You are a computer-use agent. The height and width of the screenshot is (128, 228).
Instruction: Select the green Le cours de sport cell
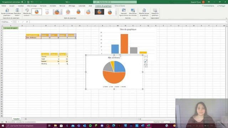pos(11,28)
